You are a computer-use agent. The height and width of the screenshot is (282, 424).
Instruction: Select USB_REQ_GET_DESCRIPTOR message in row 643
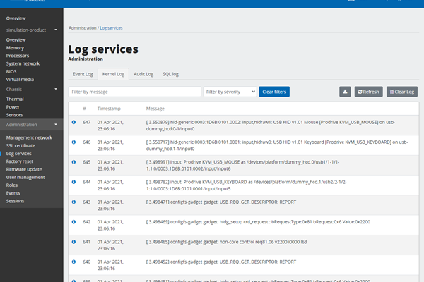point(221,202)
